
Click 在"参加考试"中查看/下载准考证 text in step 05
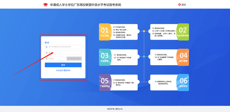[123, 84]
